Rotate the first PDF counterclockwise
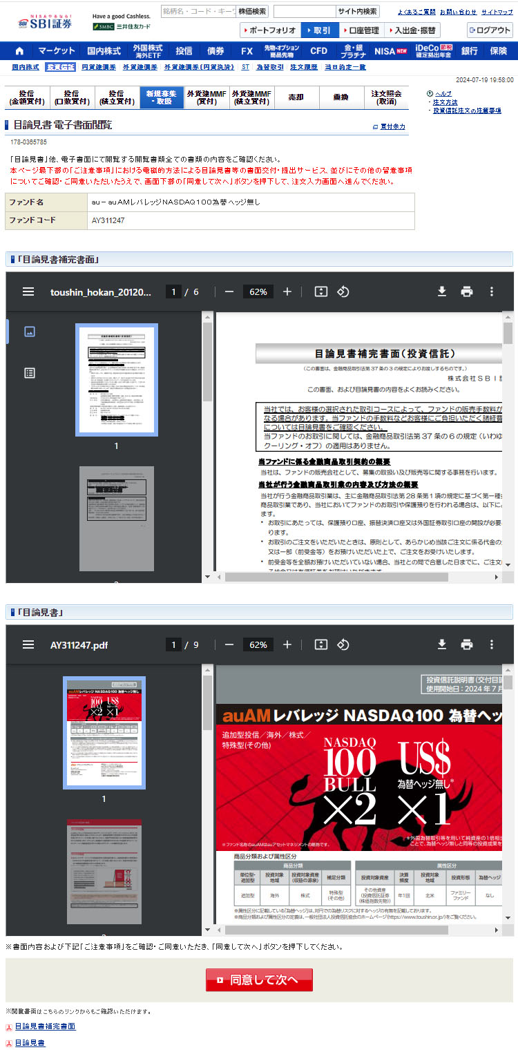The width and height of the screenshot is (518, 1052). pyautogui.click(x=343, y=291)
